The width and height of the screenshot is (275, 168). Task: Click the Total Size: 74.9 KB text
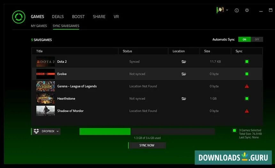pyautogui.click(x=250, y=134)
